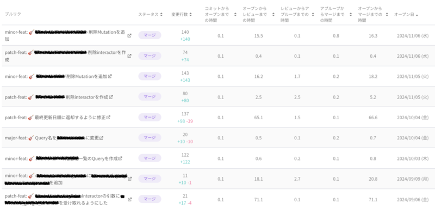Click the +17 -4 changed lines value

[185, 203]
